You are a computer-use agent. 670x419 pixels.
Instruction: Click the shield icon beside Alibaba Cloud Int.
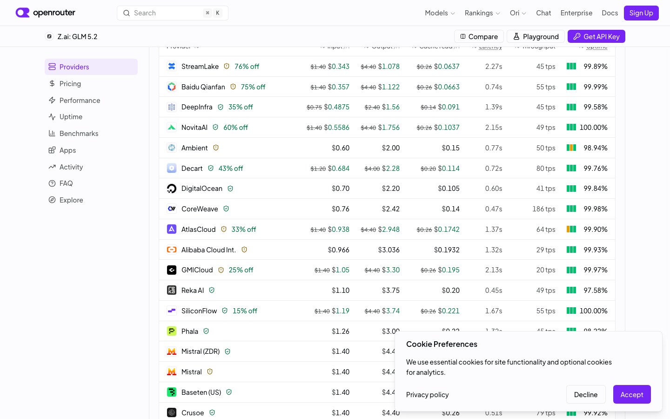click(x=244, y=250)
